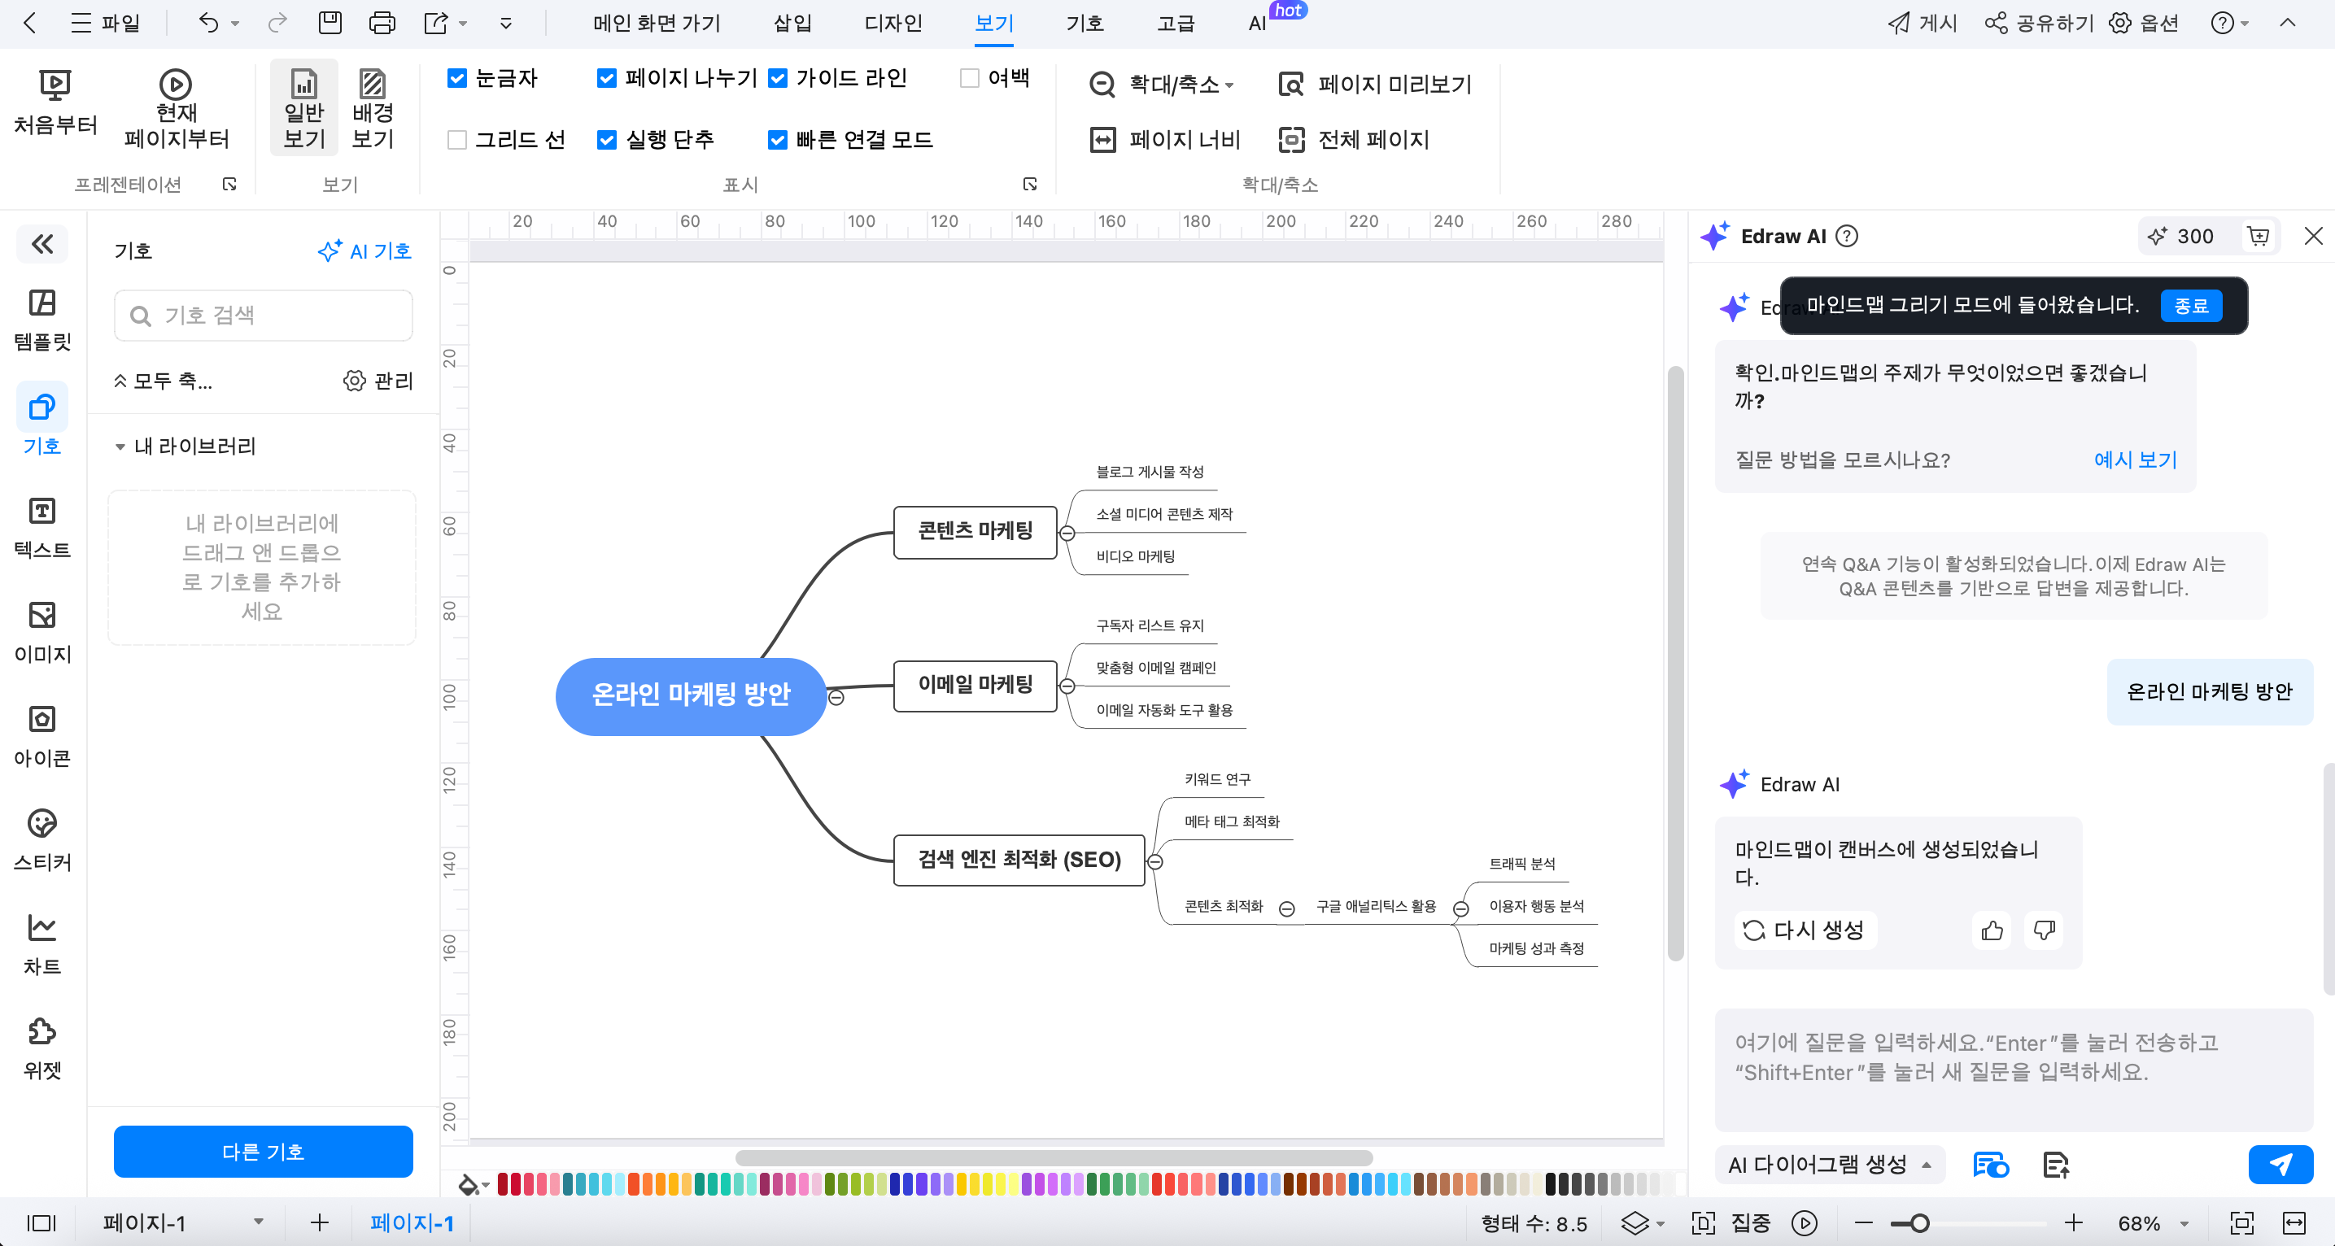Click the redo arrow icon
The image size is (2335, 1246).
(277, 23)
